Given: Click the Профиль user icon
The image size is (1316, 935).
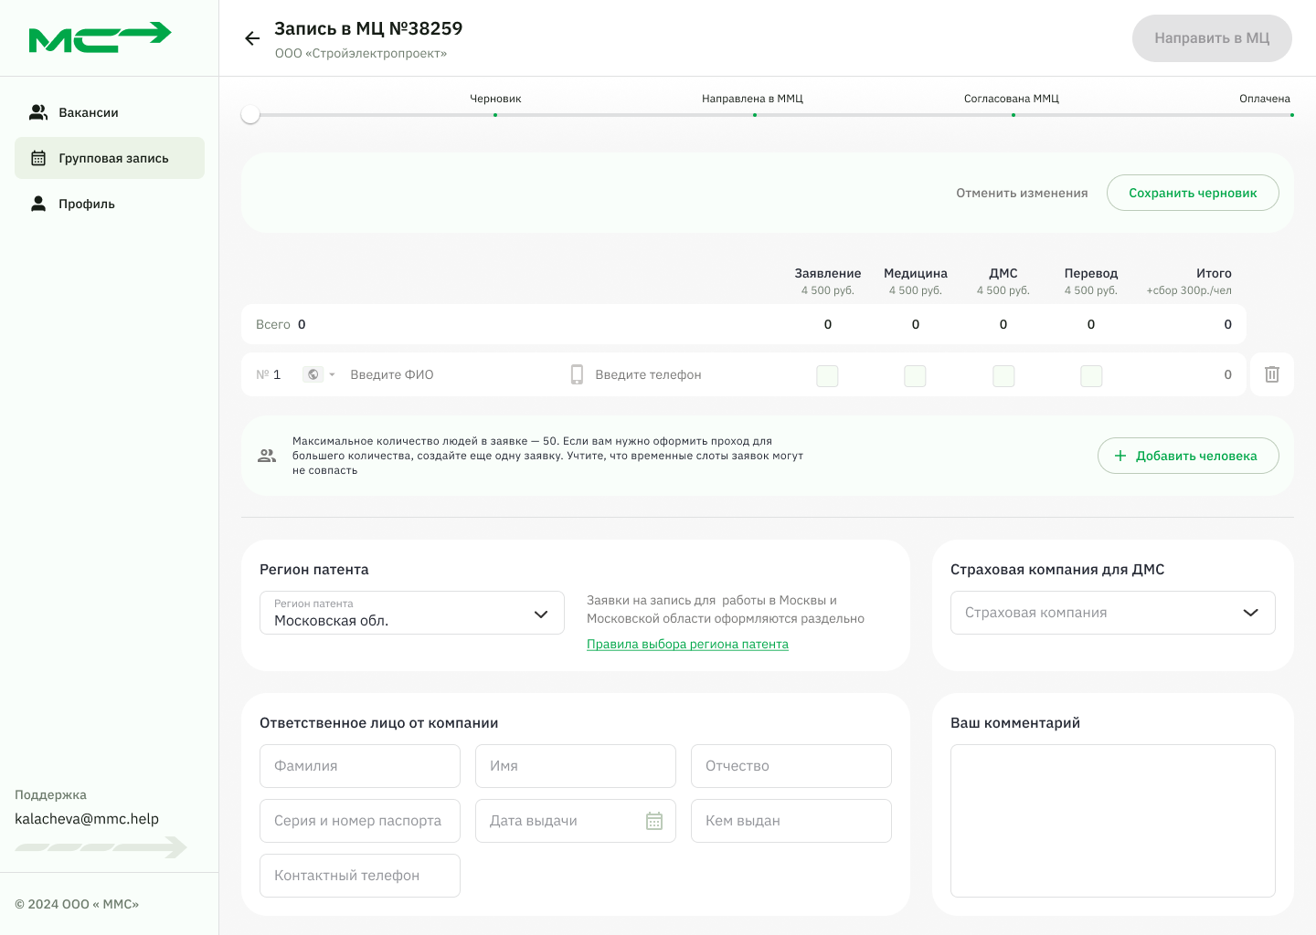Looking at the screenshot, I should [38, 204].
